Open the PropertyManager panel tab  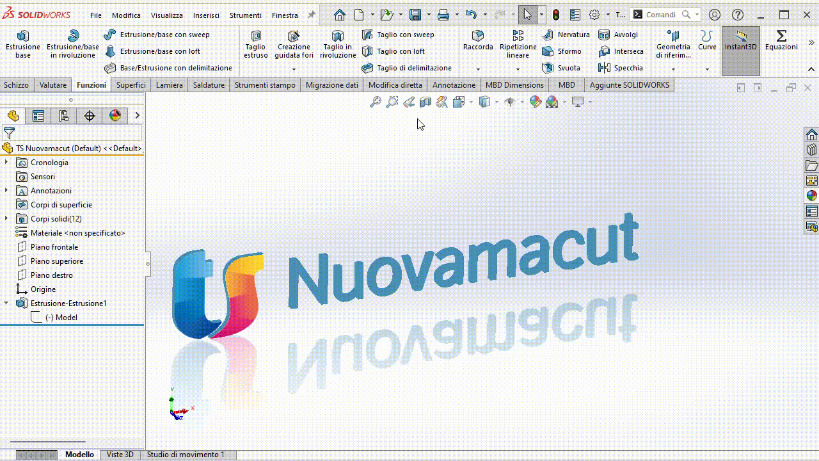pyautogui.click(x=38, y=116)
